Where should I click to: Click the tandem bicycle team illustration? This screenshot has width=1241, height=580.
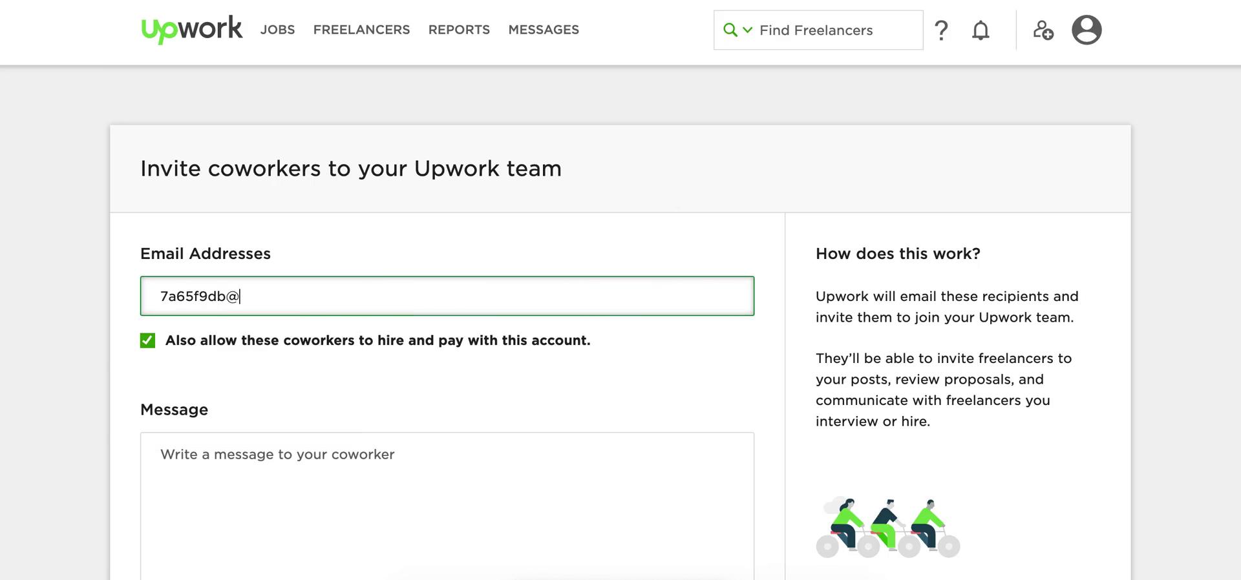(888, 527)
